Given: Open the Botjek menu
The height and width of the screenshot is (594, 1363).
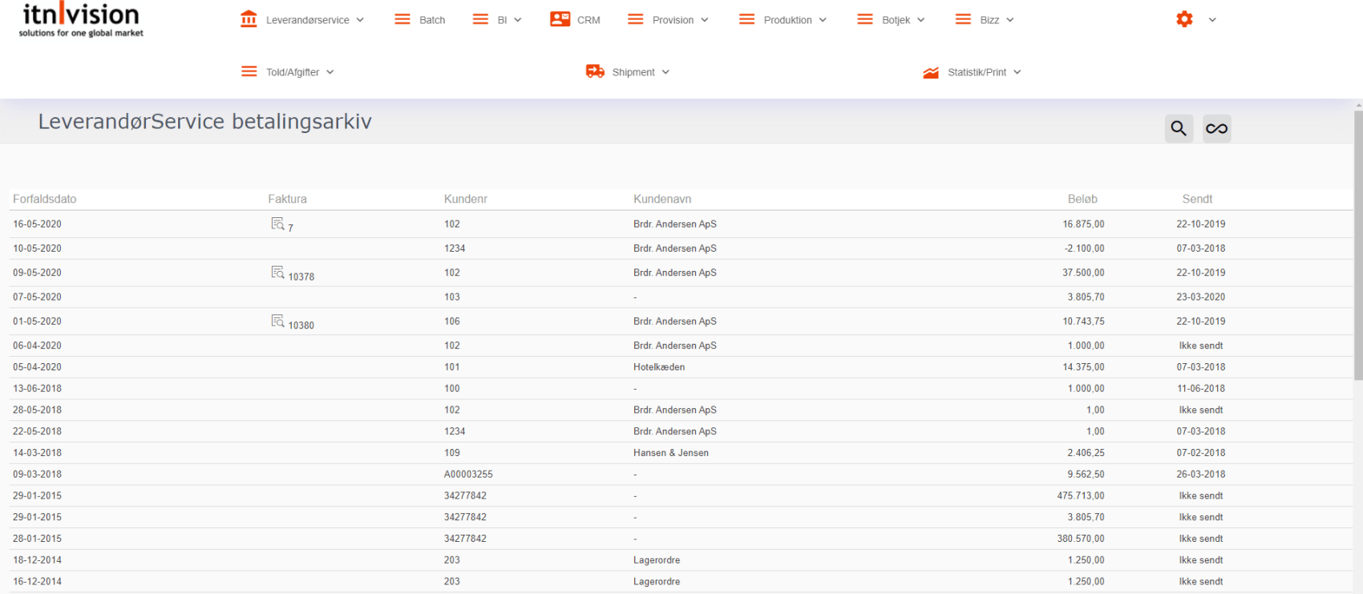Looking at the screenshot, I should tap(891, 20).
